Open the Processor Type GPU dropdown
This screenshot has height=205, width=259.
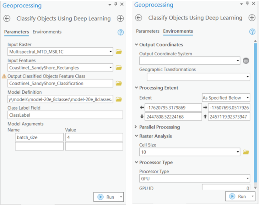pos(248,179)
